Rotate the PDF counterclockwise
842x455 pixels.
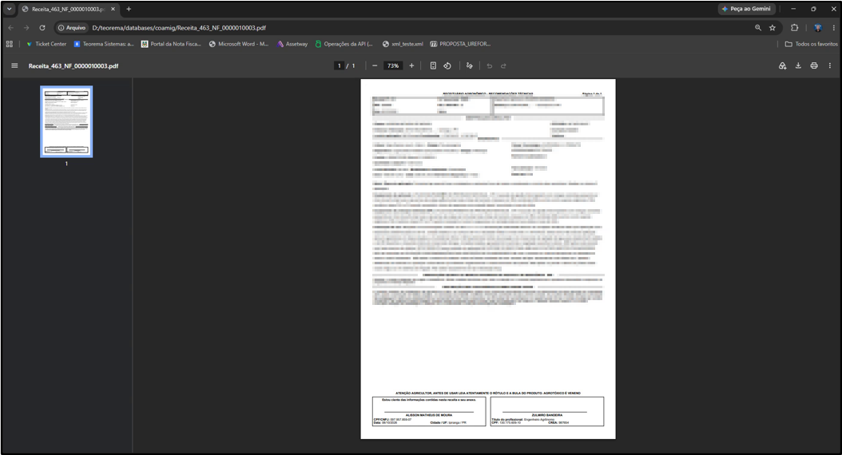[447, 66]
